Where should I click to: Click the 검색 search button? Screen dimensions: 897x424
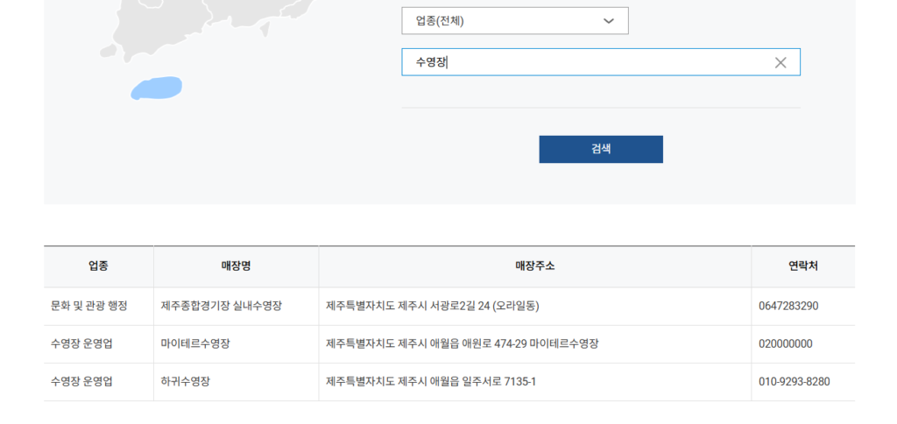[601, 149]
